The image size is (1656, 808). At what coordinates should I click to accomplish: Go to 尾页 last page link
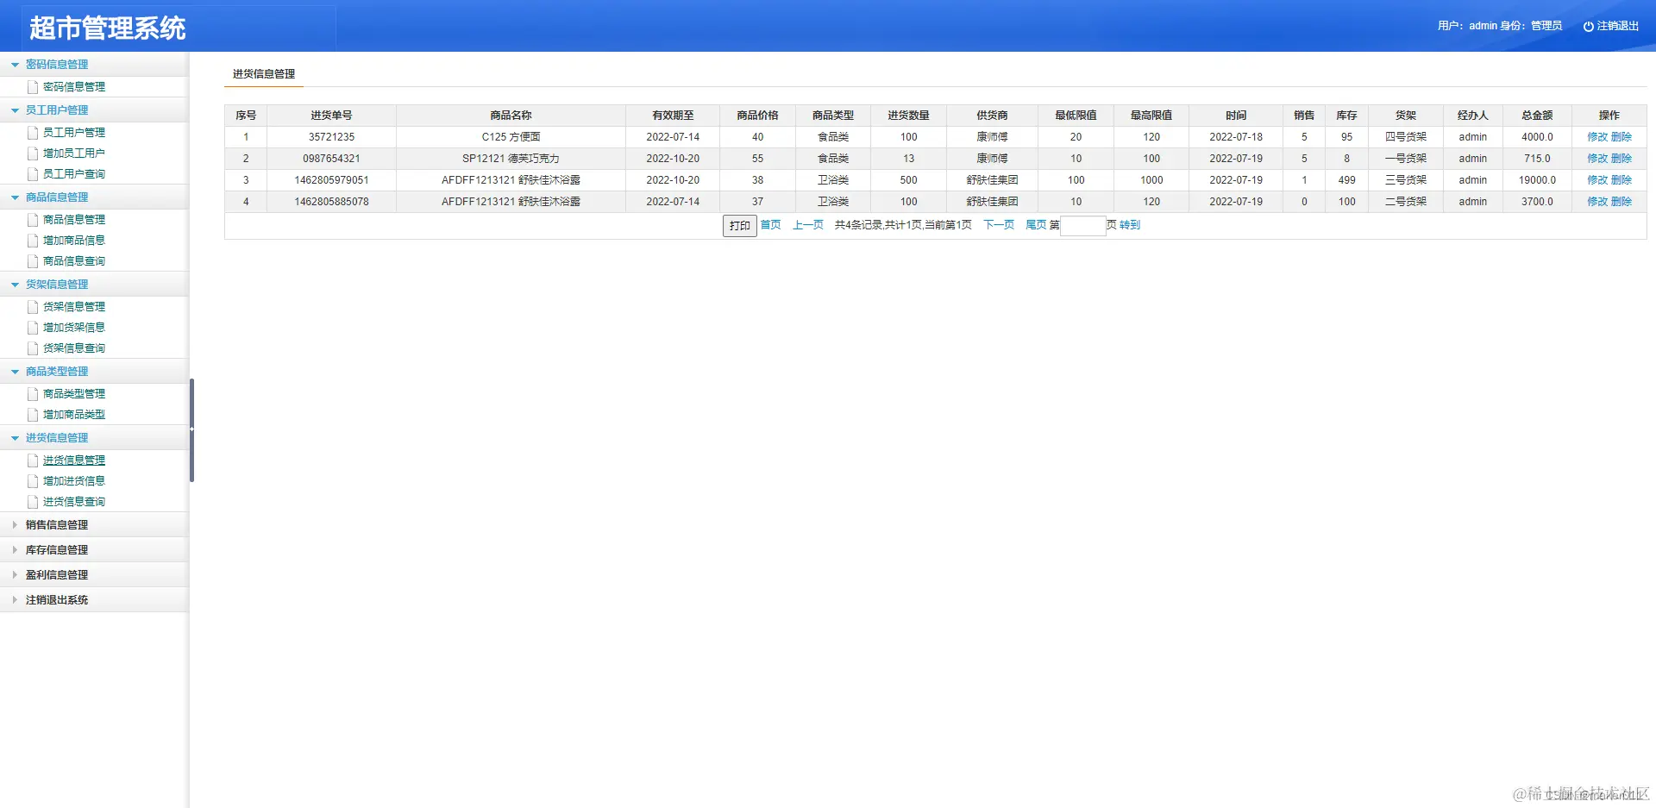pyautogui.click(x=1036, y=225)
